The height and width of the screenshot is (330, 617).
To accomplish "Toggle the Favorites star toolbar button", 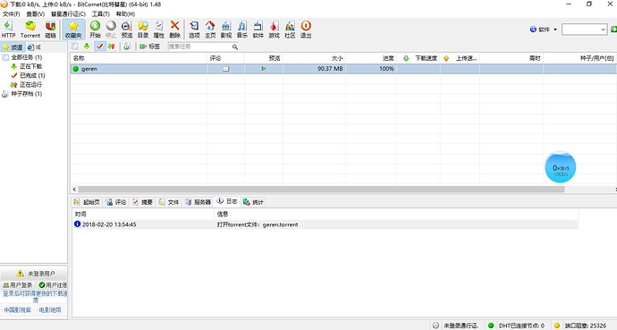I will point(73,30).
